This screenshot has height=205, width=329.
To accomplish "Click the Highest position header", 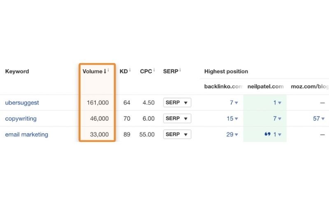I will tap(226, 71).
